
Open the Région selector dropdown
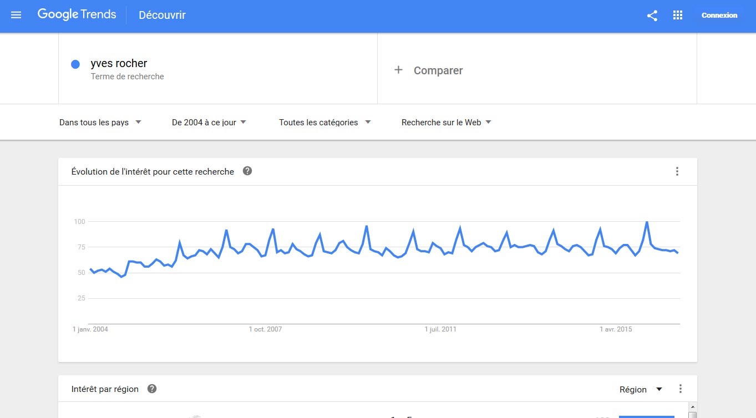641,389
